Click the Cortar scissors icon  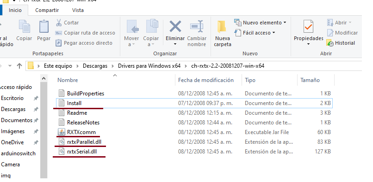(59, 23)
